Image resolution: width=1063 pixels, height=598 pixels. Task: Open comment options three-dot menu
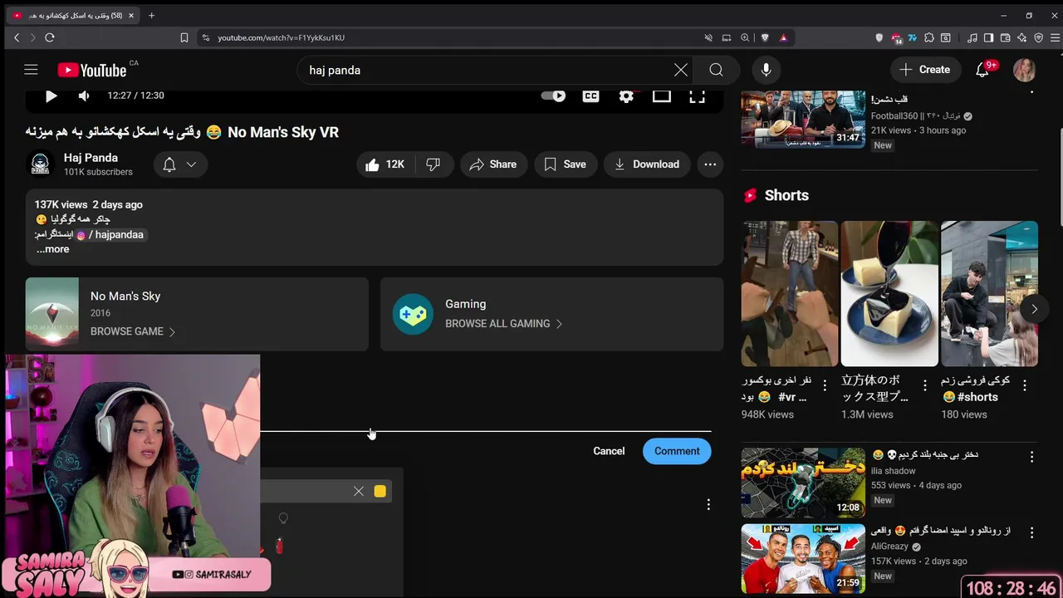pos(708,505)
